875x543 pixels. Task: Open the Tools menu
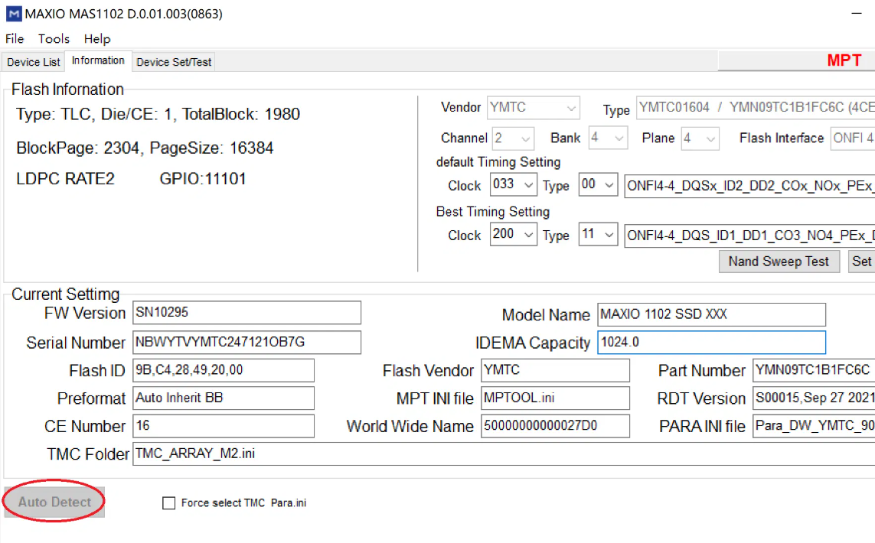[54, 39]
